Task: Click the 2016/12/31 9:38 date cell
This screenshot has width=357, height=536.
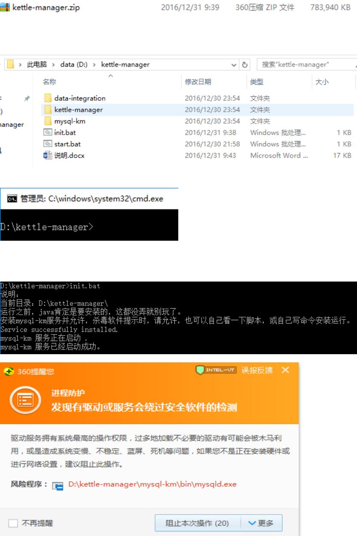Action: pyautogui.click(x=210, y=133)
